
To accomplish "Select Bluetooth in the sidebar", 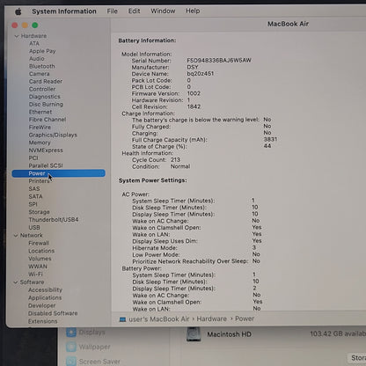I will click(42, 66).
